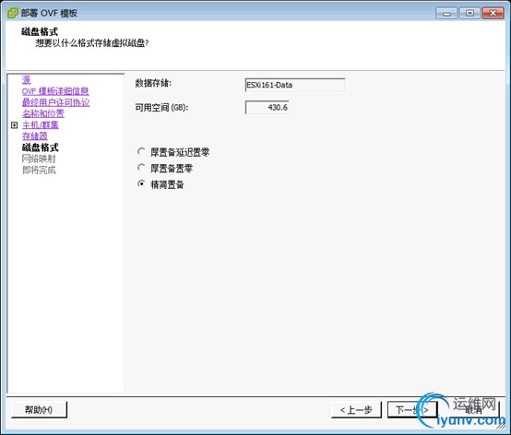The width and height of the screenshot is (511, 435).
Task: Click the 想要以什么格式存储虚拟磁盘? heading text
Action: click(92, 43)
